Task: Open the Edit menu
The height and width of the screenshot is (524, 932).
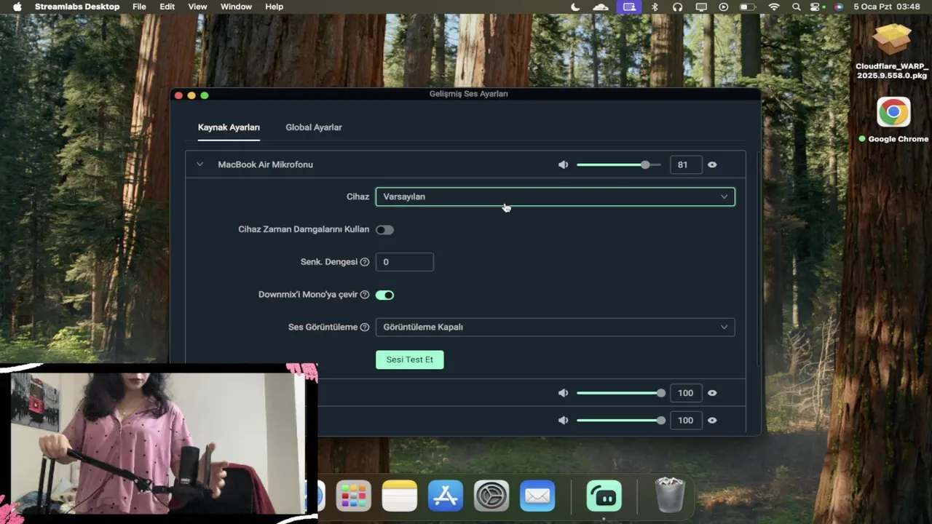Action: [x=167, y=7]
